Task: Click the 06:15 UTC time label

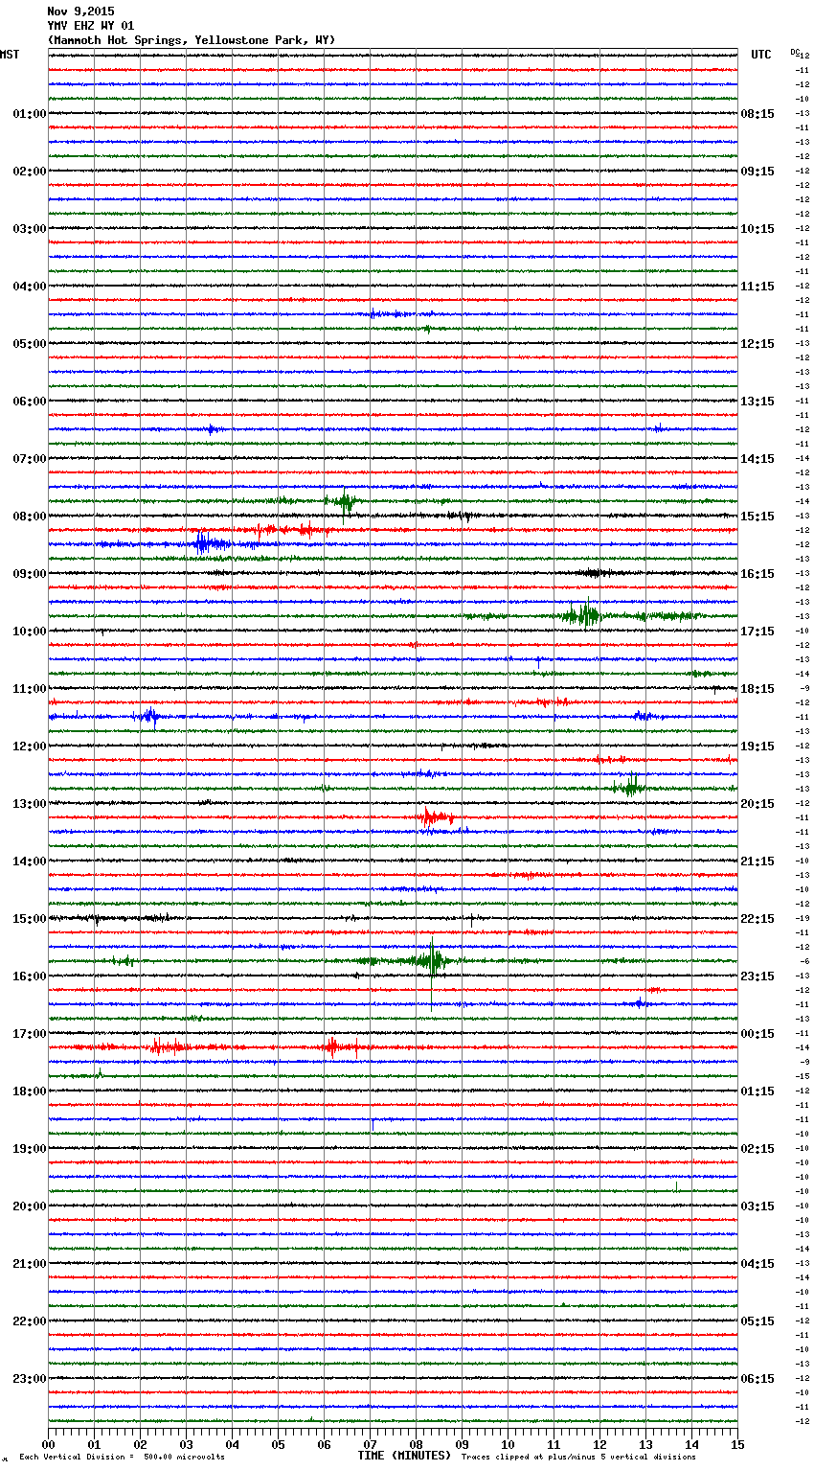Action: tap(757, 1379)
